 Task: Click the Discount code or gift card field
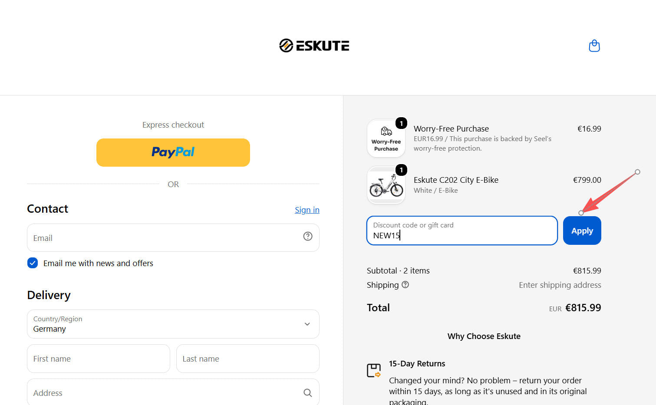coord(462,230)
